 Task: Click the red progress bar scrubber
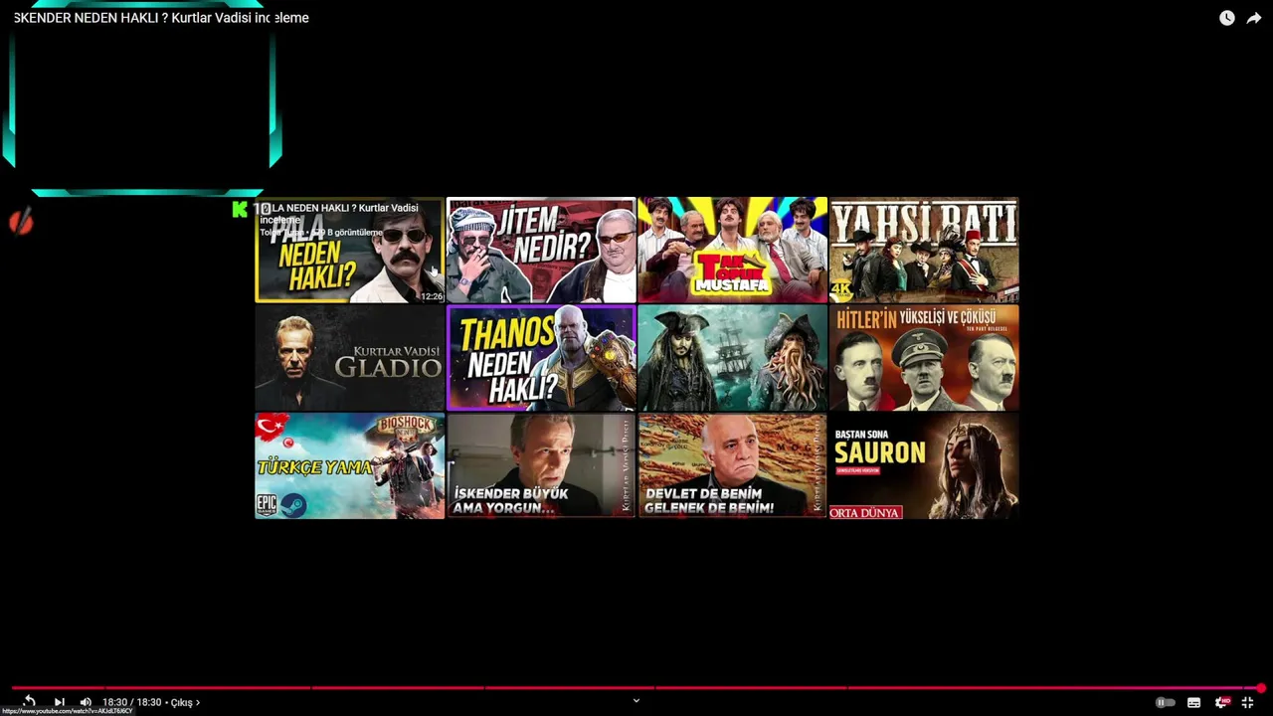tap(1260, 688)
